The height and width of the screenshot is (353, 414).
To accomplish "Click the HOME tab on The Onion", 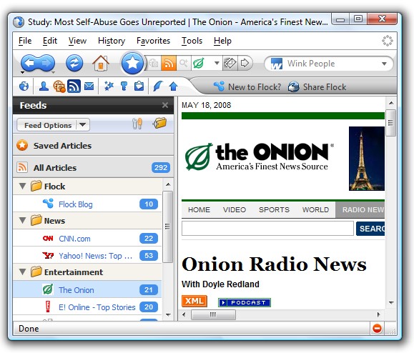I will point(199,210).
